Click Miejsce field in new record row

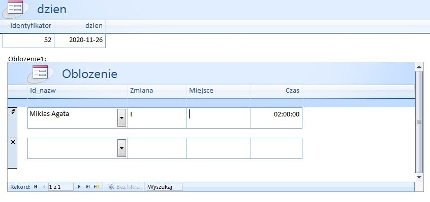pyautogui.click(x=219, y=148)
